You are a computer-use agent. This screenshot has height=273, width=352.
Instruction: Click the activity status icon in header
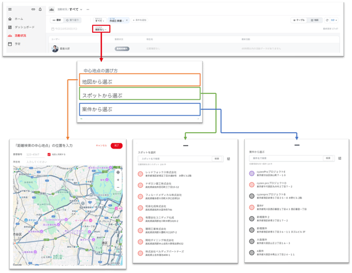pyautogui.click(x=52, y=9)
